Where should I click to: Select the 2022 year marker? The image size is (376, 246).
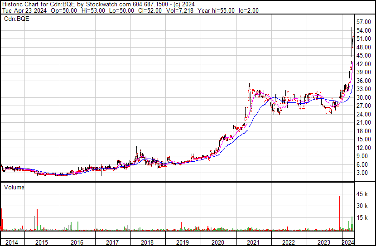(289, 242)
